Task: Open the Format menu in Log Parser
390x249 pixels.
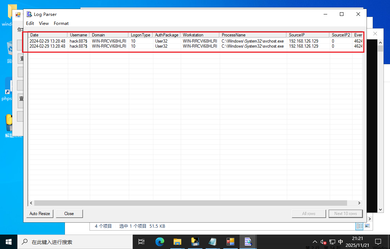Action: click(x=61, y=23)
